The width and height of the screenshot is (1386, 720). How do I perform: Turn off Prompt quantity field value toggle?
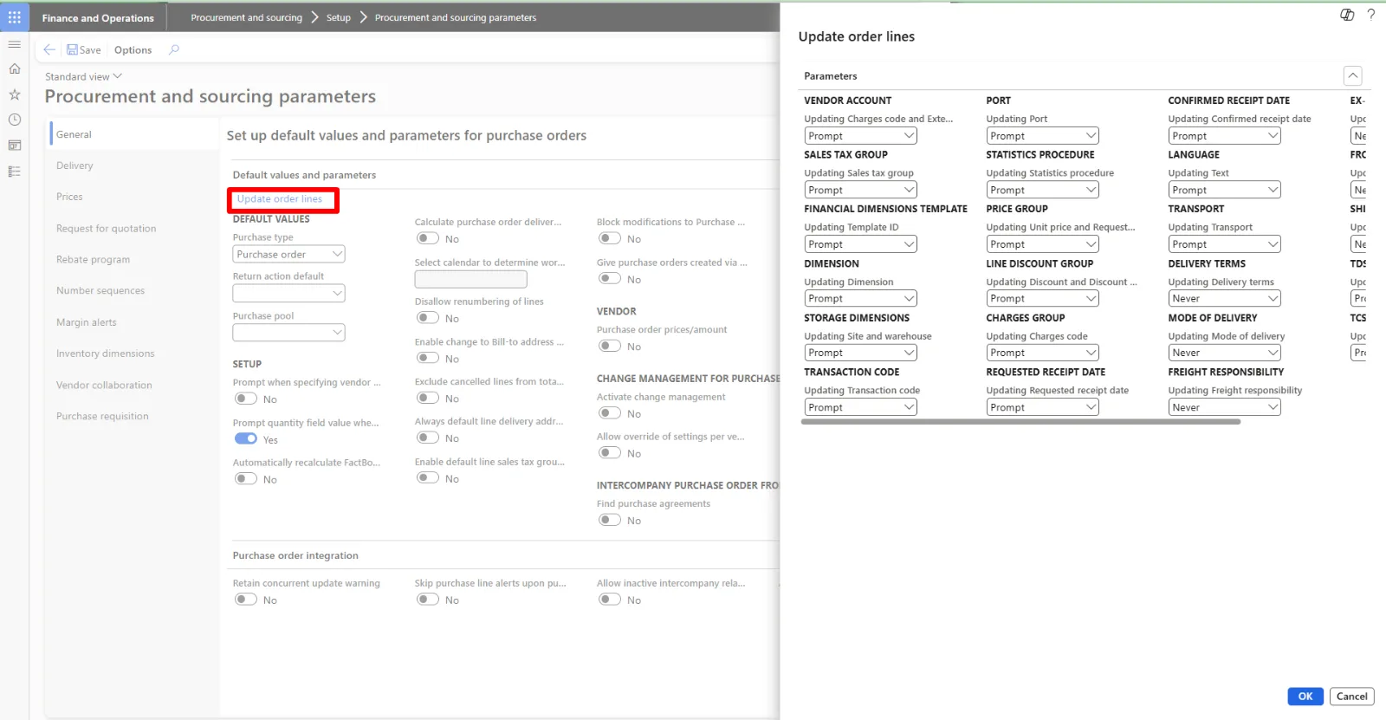246,438
